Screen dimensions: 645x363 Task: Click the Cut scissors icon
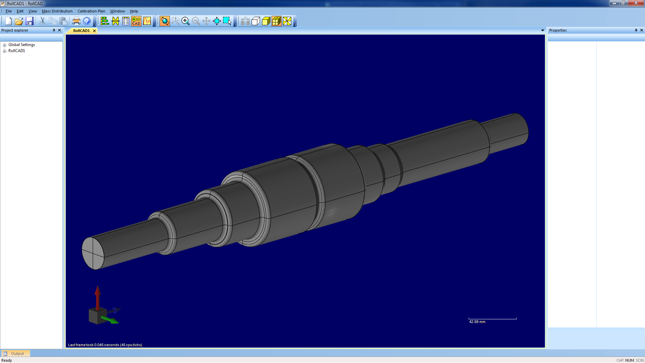(x=42, y=21)
